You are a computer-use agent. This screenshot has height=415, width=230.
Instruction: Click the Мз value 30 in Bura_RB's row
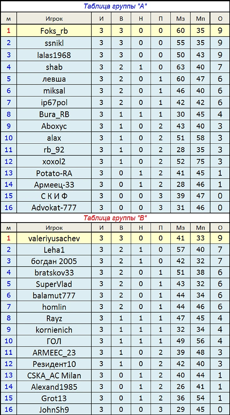tap(181, 114)
